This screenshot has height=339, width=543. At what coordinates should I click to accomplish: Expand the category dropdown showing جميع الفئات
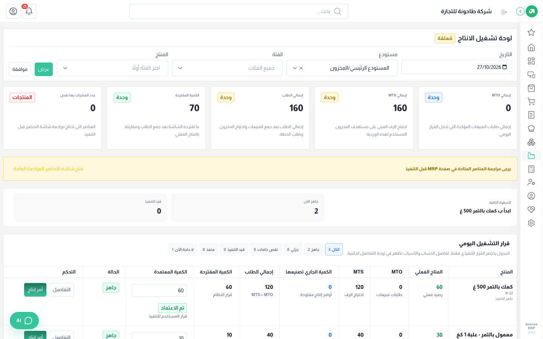point(227,68)
